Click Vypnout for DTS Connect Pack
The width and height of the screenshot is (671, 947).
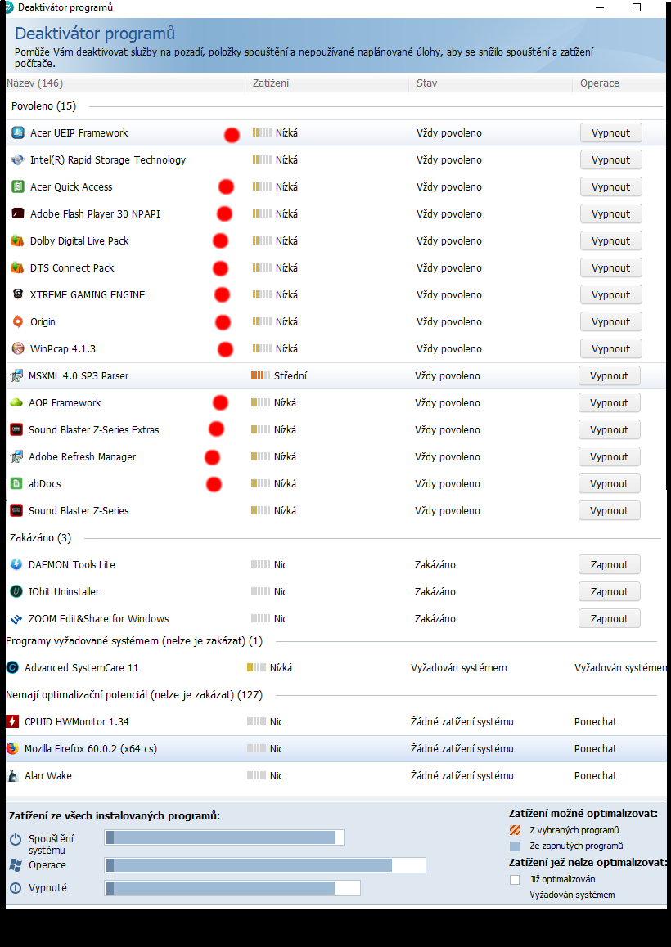click(x=610, y=267)
